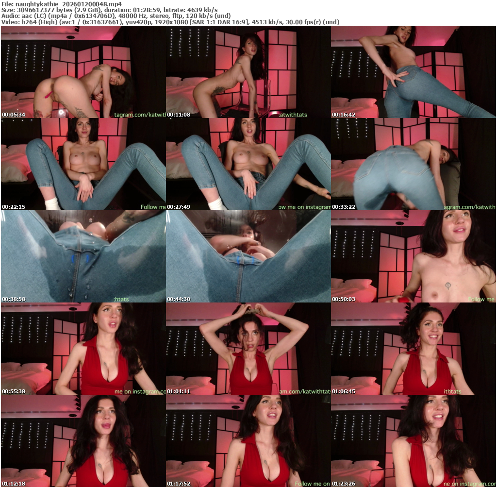
Task: Select the 01:12:18 thumbnail
Action: click(x=83, y=440)
